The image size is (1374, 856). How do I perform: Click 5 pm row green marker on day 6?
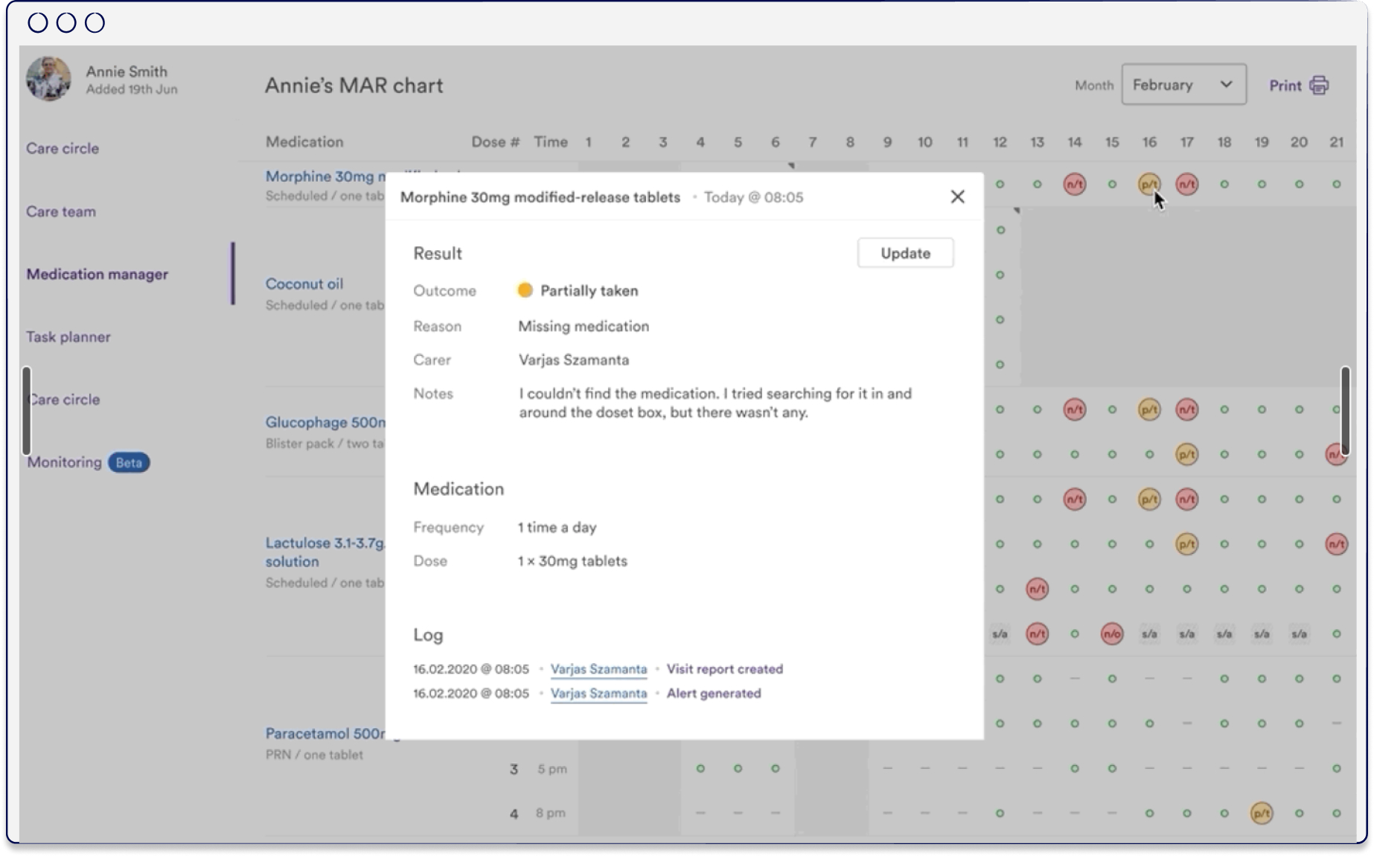click(775, 768)
